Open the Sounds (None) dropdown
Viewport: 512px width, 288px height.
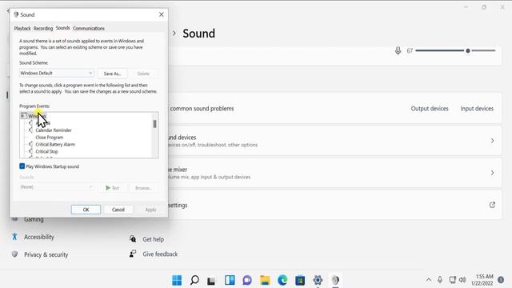57,187
